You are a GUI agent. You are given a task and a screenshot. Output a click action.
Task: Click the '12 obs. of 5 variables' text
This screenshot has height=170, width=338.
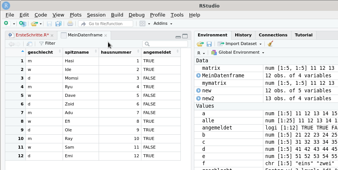coord(298,90)
